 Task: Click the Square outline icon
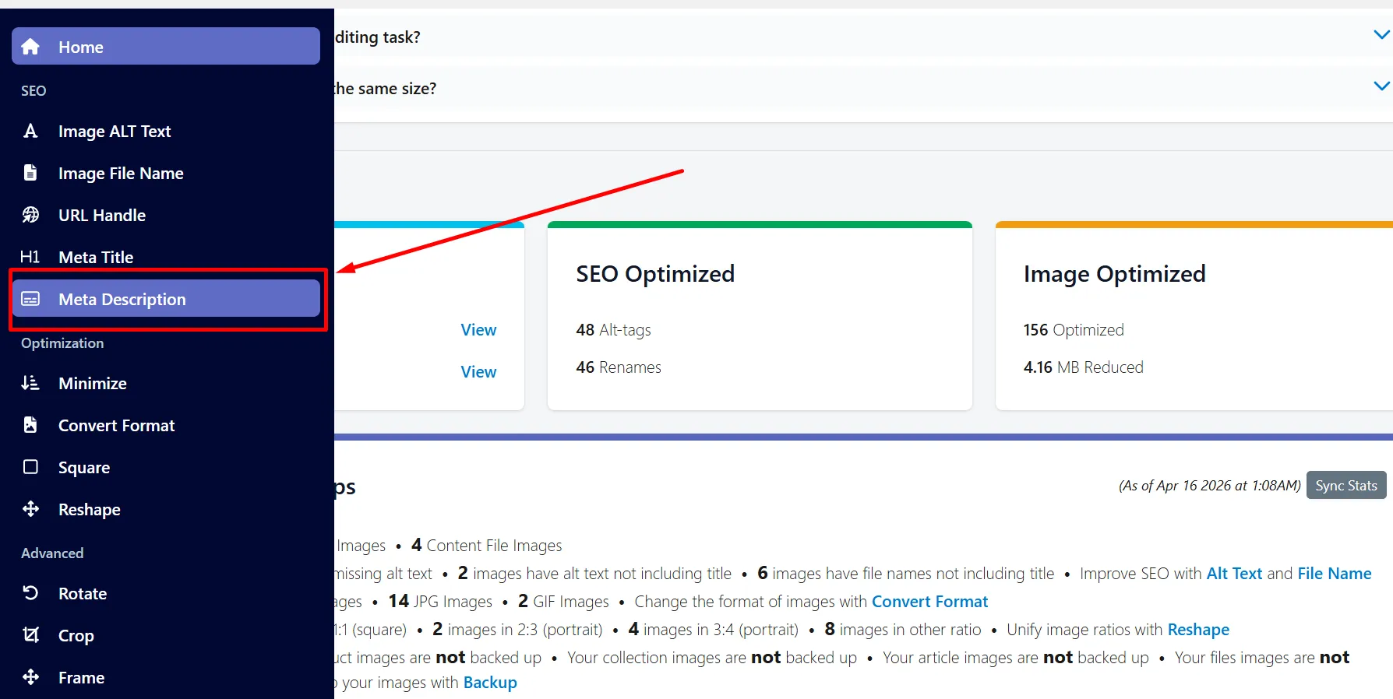[30, 467]
